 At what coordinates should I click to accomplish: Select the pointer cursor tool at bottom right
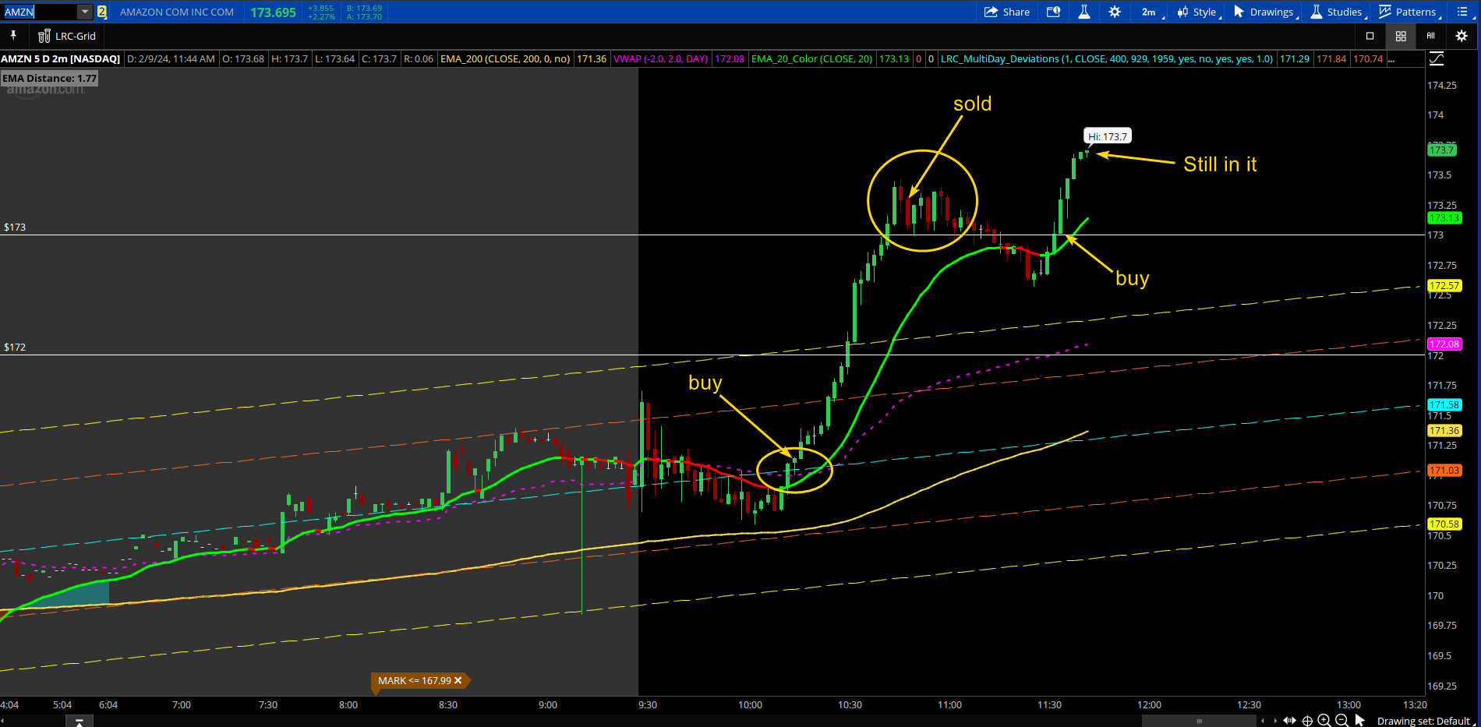click(x=1360, y=721)
